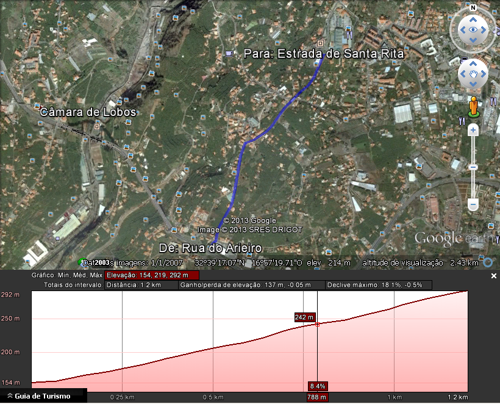Click the North indicator on the compass
500x404 pixels.
point(473,7)
